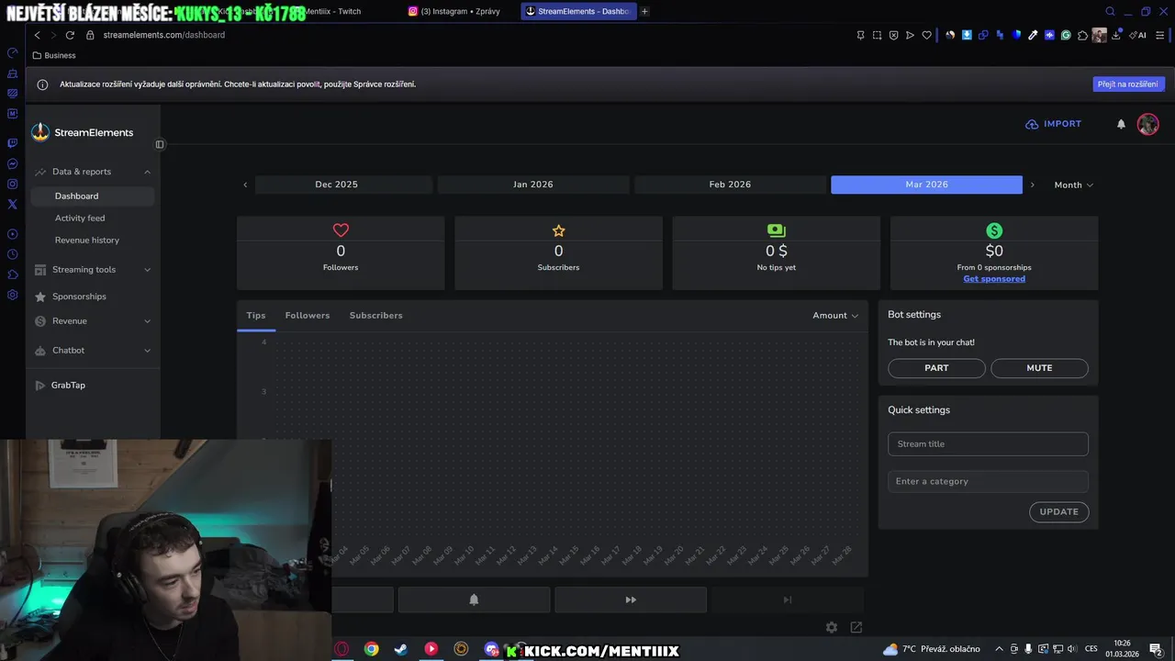Click the PART bot button
Screen dimensions: 1175x661
click(x=936, y=368)
